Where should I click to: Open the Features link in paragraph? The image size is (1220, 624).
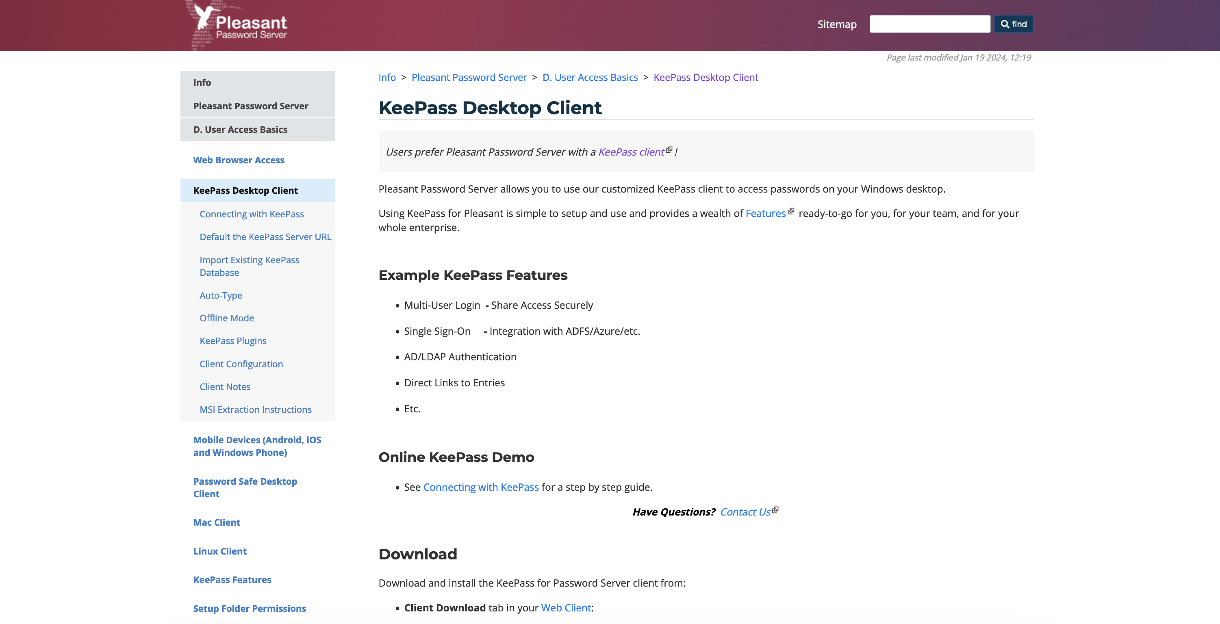tap(765, 214)
